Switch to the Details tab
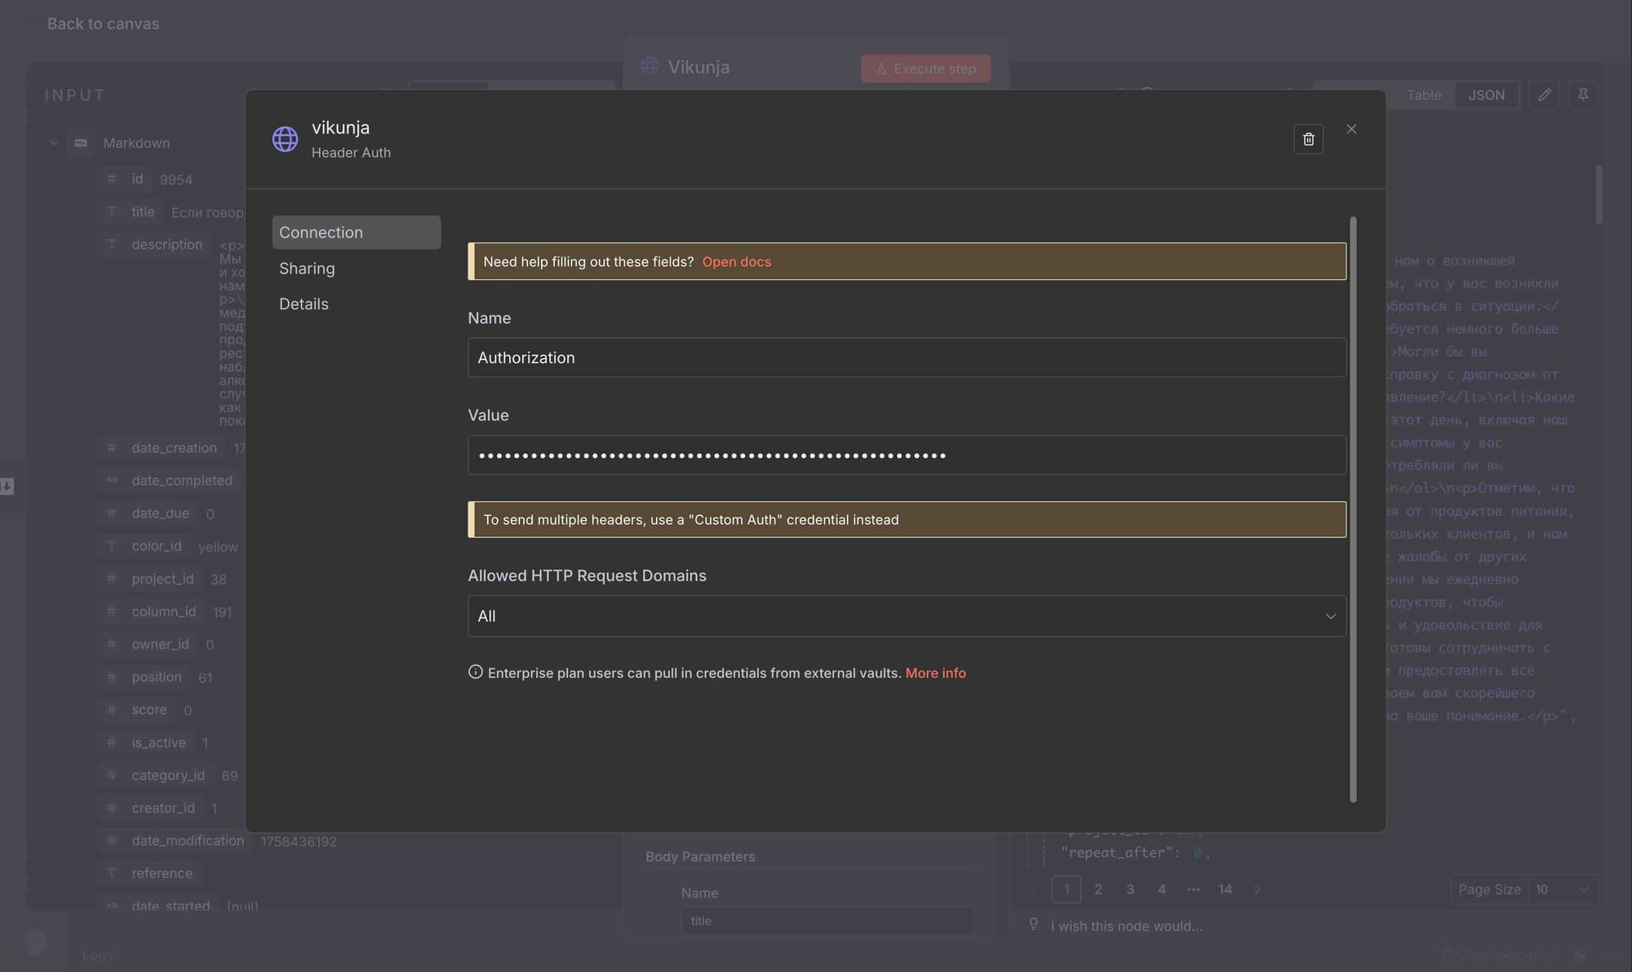This screenshot has width=1632, height=972. coord(304,304)
